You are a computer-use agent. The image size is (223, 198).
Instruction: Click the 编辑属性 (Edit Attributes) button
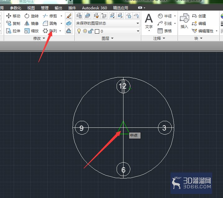click(203, 31)
